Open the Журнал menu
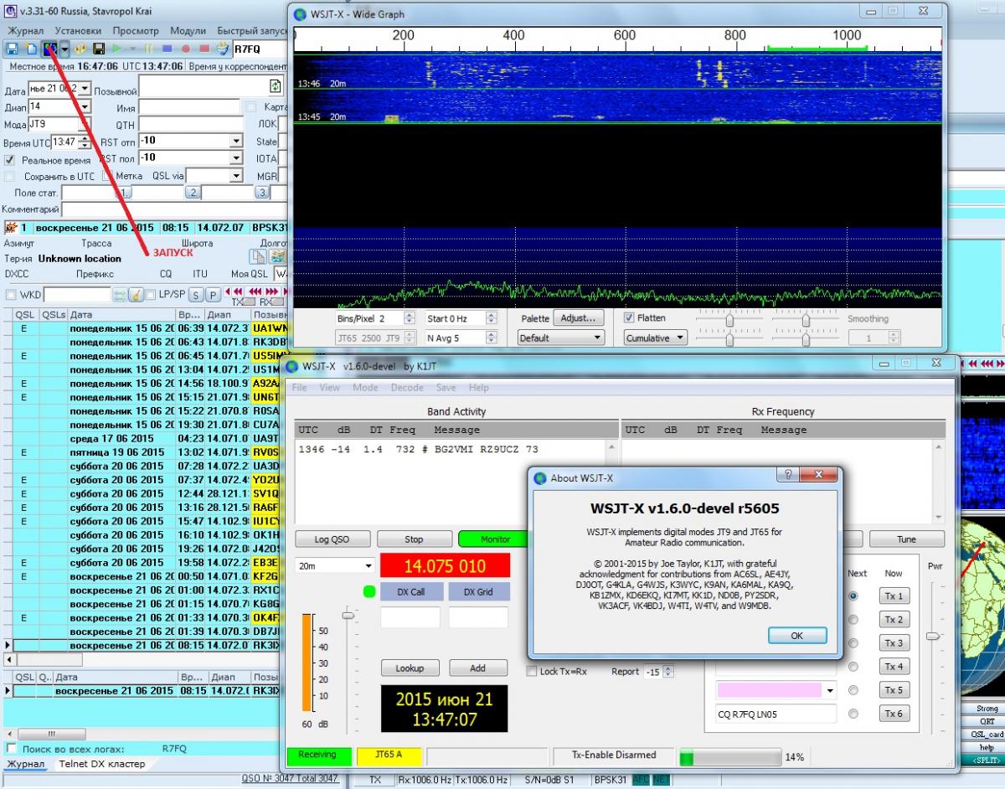This screenshot has width=1005, height=789. coord(24,30)
